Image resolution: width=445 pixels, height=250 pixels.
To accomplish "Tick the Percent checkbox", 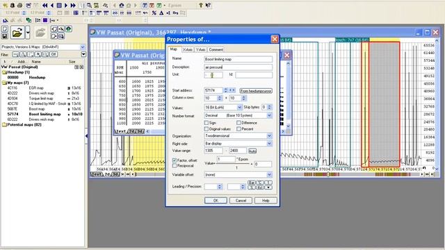I will coord(238,129).
